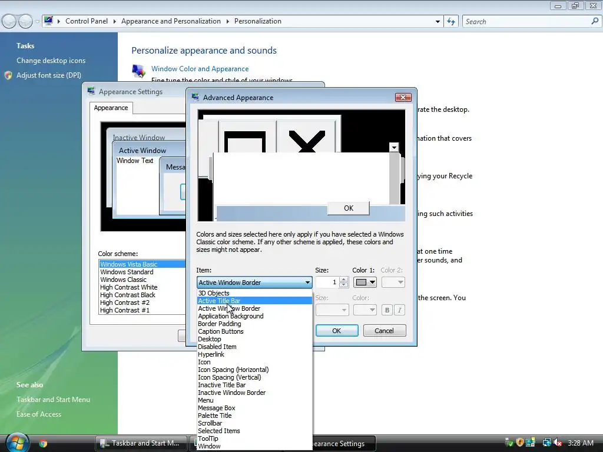This screenshot has width=603, height=452.
Task: Go back with the Explorer back arrow
Action: click(9, 22)
